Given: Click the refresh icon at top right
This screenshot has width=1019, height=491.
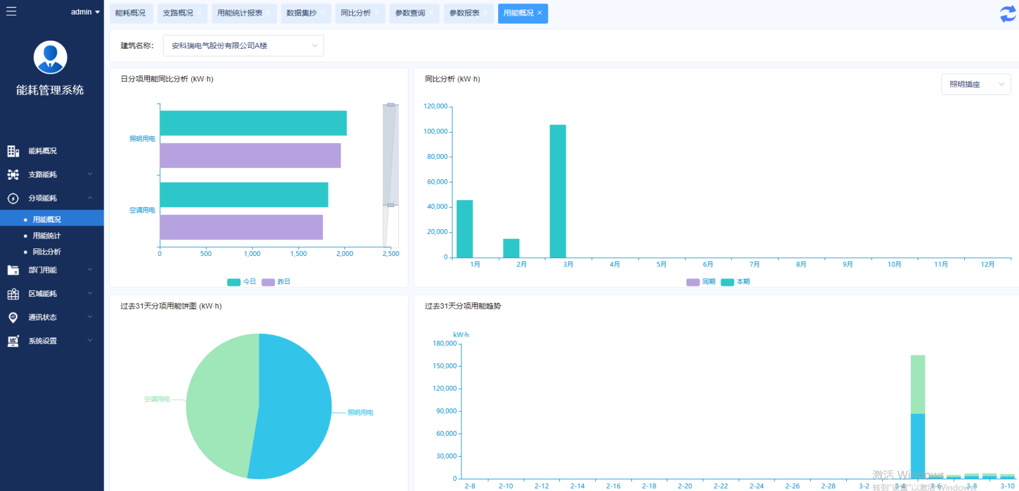Looking at the screenshot, I should point(1008,14).
